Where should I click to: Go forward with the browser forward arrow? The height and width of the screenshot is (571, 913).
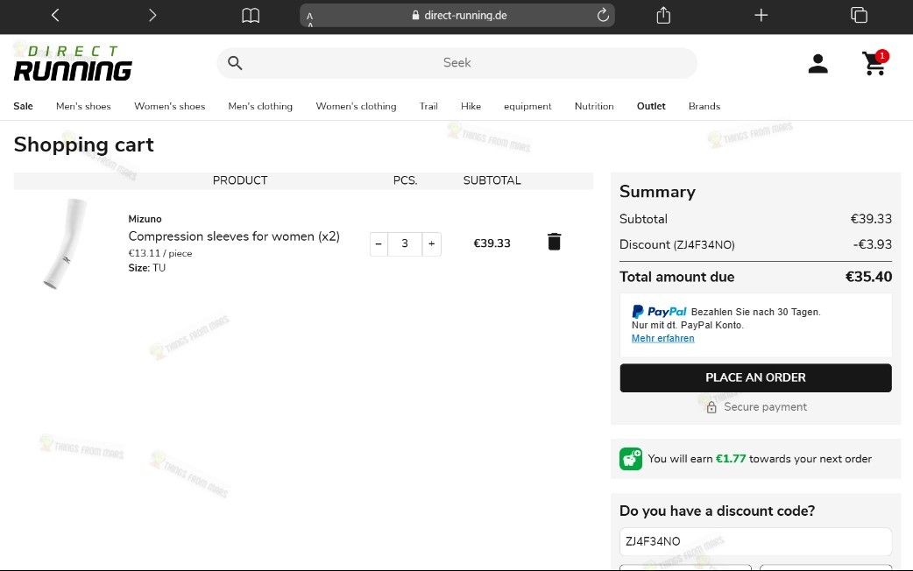click(x=152, y=15)
